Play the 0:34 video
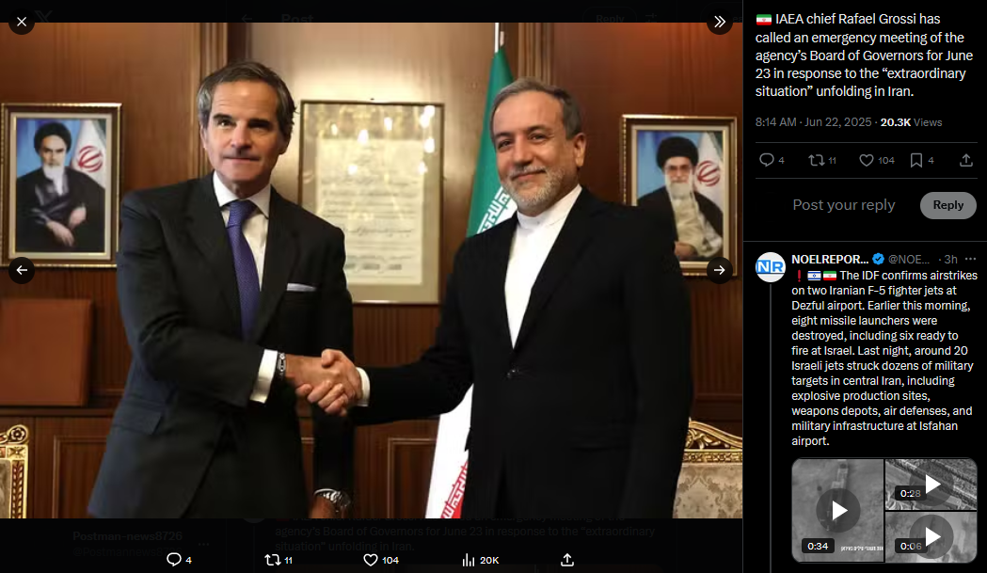This screenshot has height=573, width=987. 837,510
